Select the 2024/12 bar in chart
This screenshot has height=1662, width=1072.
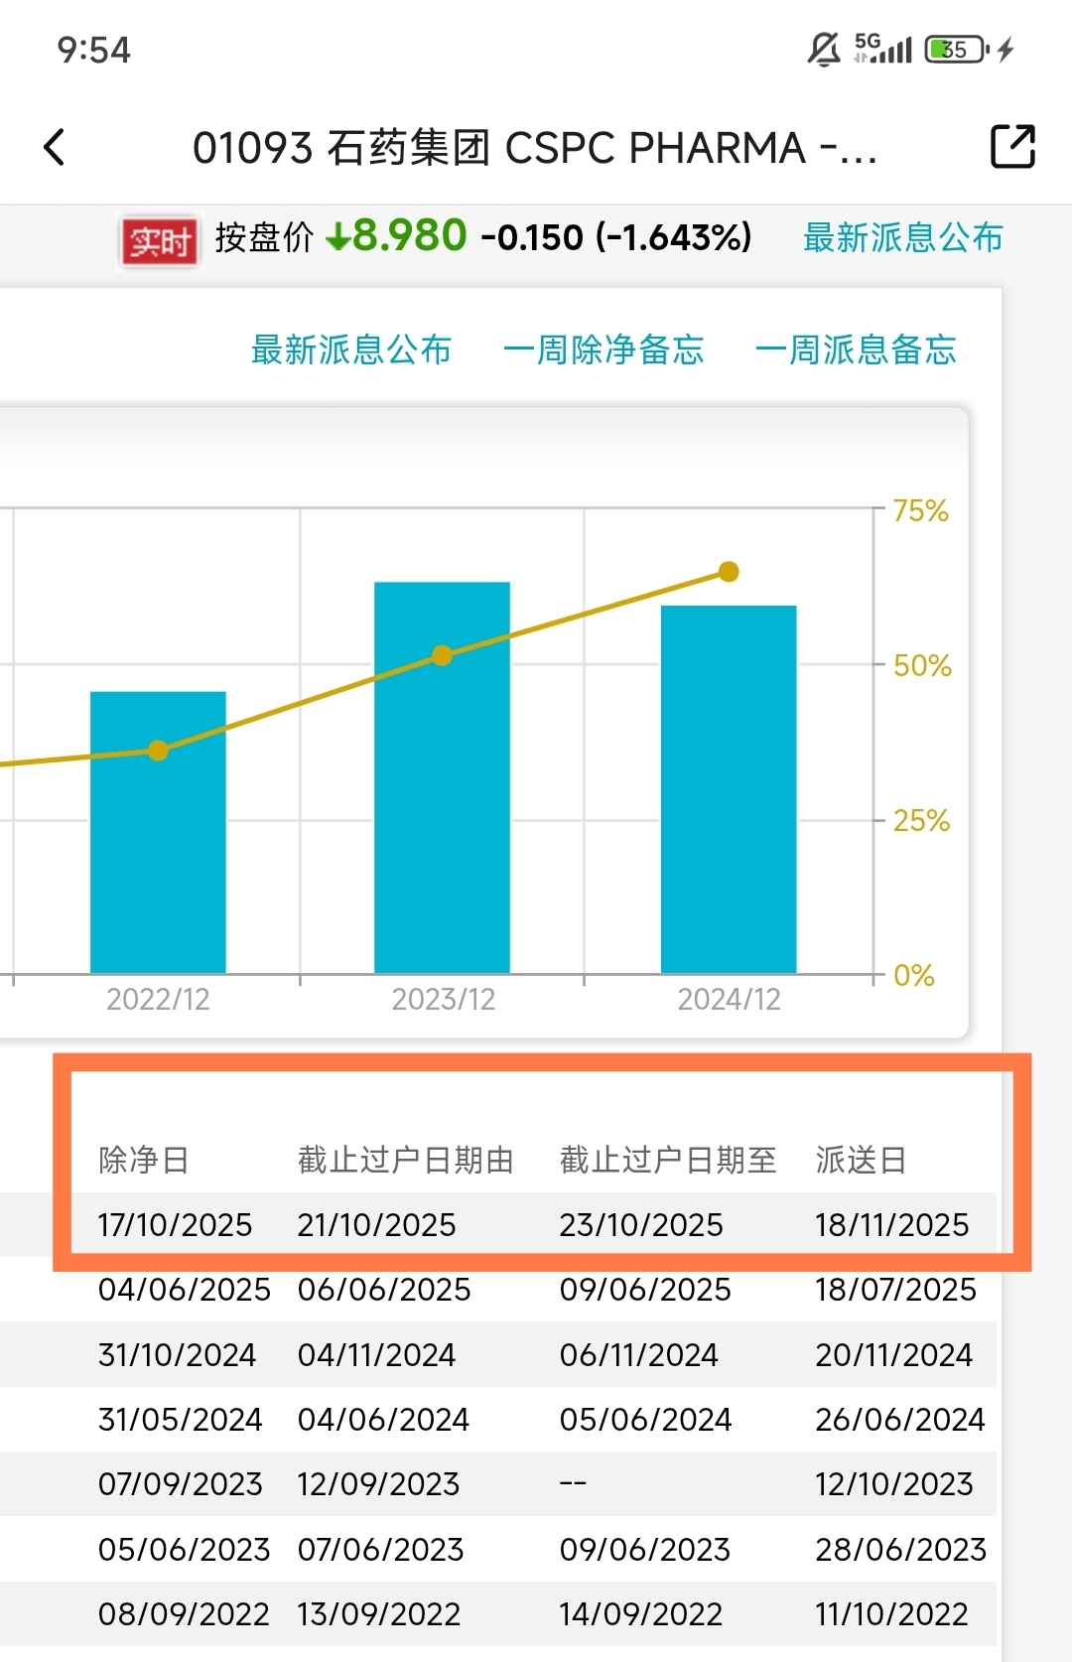(x=729, y=789)
